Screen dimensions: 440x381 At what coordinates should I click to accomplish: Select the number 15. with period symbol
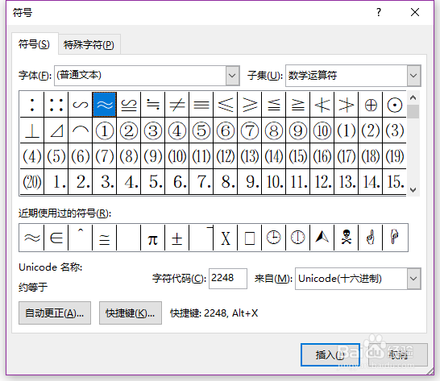(395, 182)
